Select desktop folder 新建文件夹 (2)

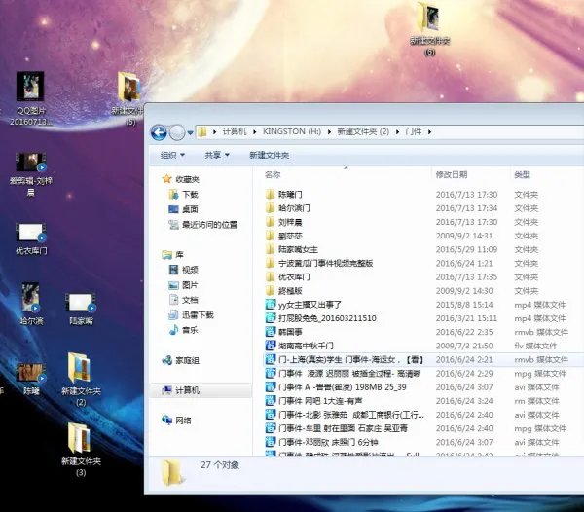click(81, 380)
